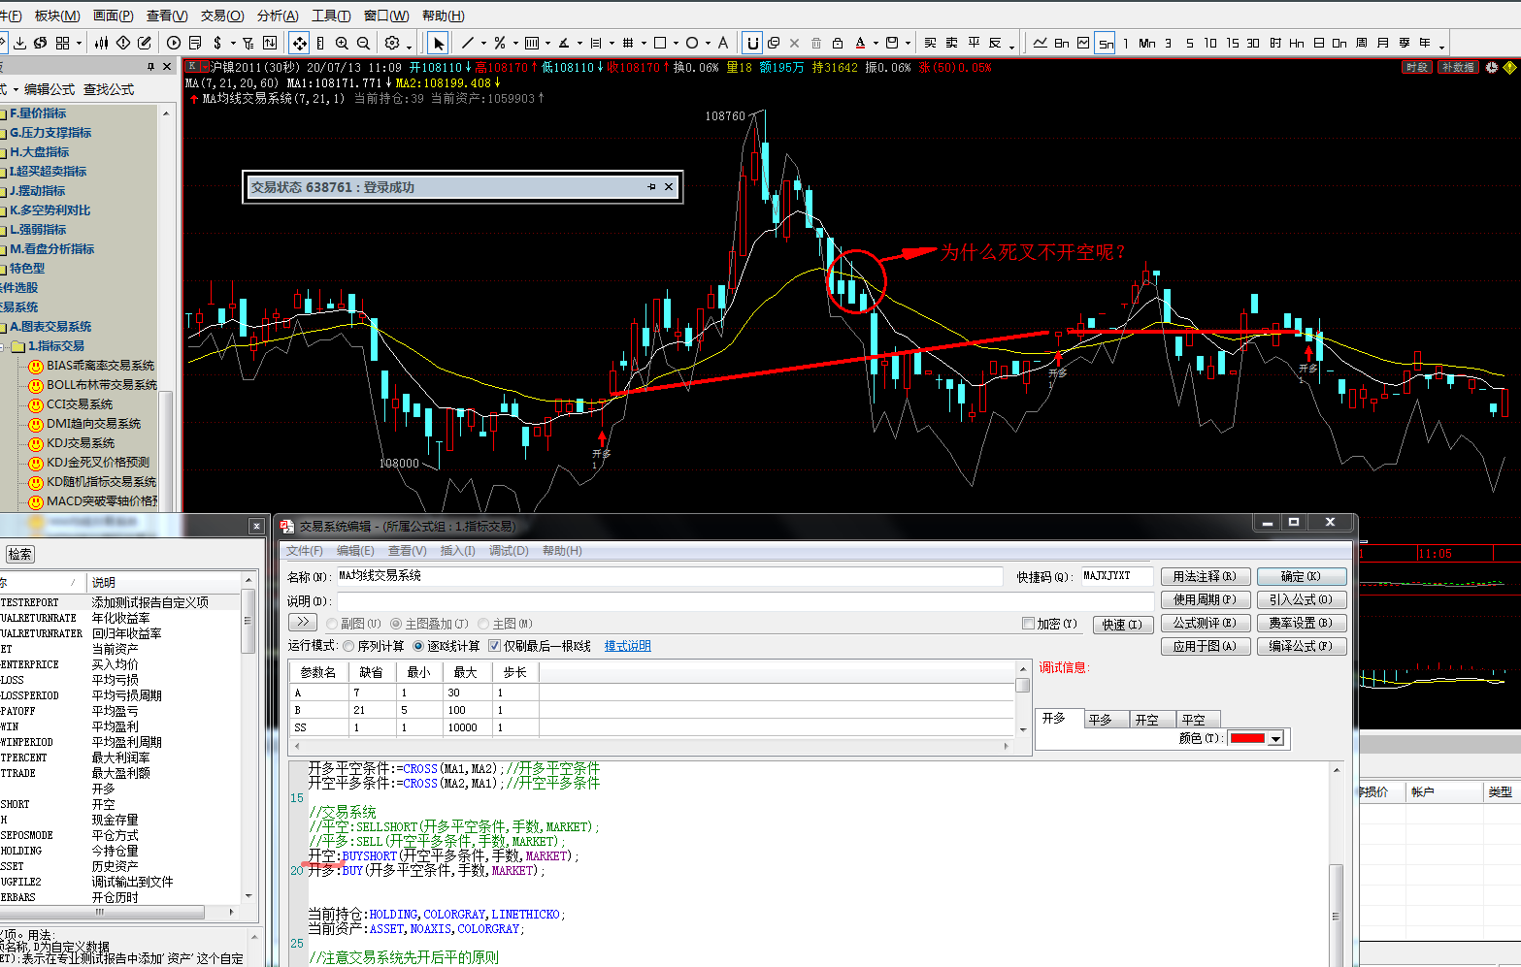Screen dimensions: 1521x967
Task: Click the 编译公式(F) button
Action: (x=1301, y=647)
